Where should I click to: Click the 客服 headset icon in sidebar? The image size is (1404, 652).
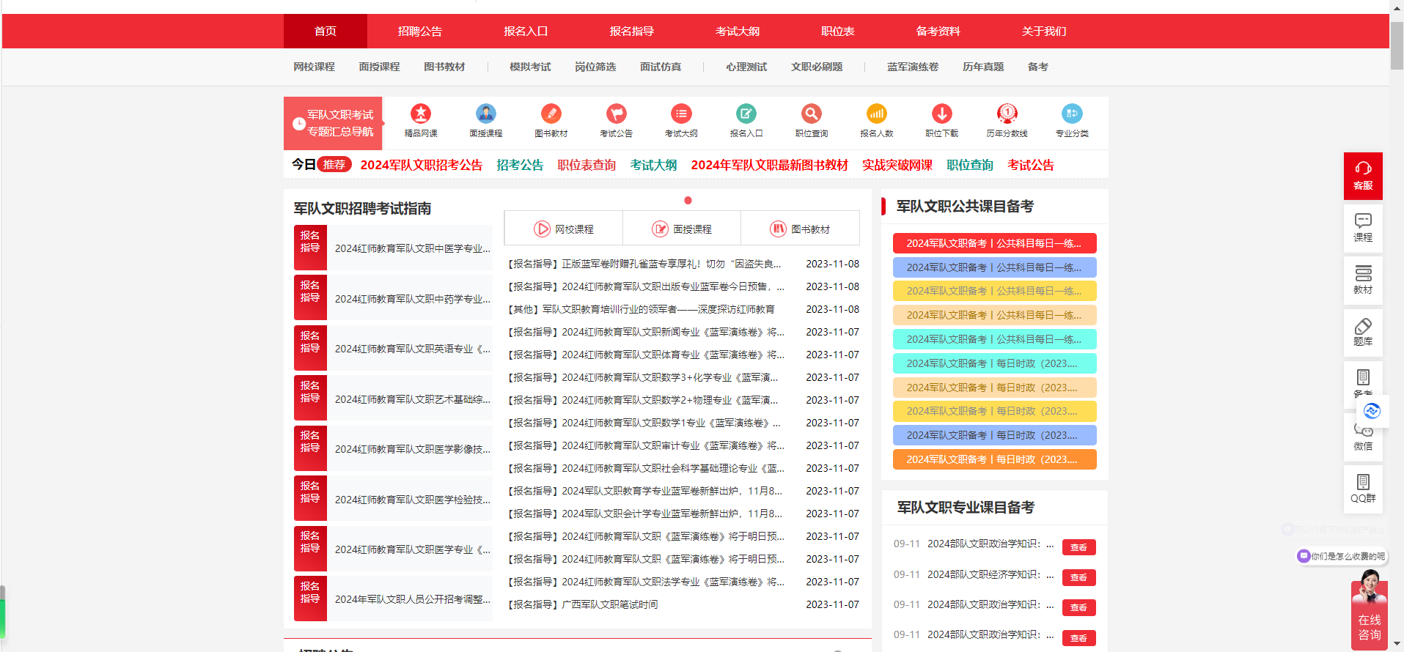pos(1363,169)
